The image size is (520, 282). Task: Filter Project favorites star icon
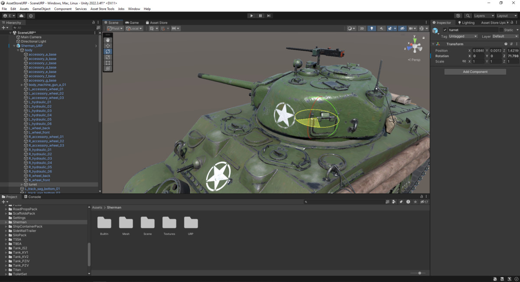(416, 202)
